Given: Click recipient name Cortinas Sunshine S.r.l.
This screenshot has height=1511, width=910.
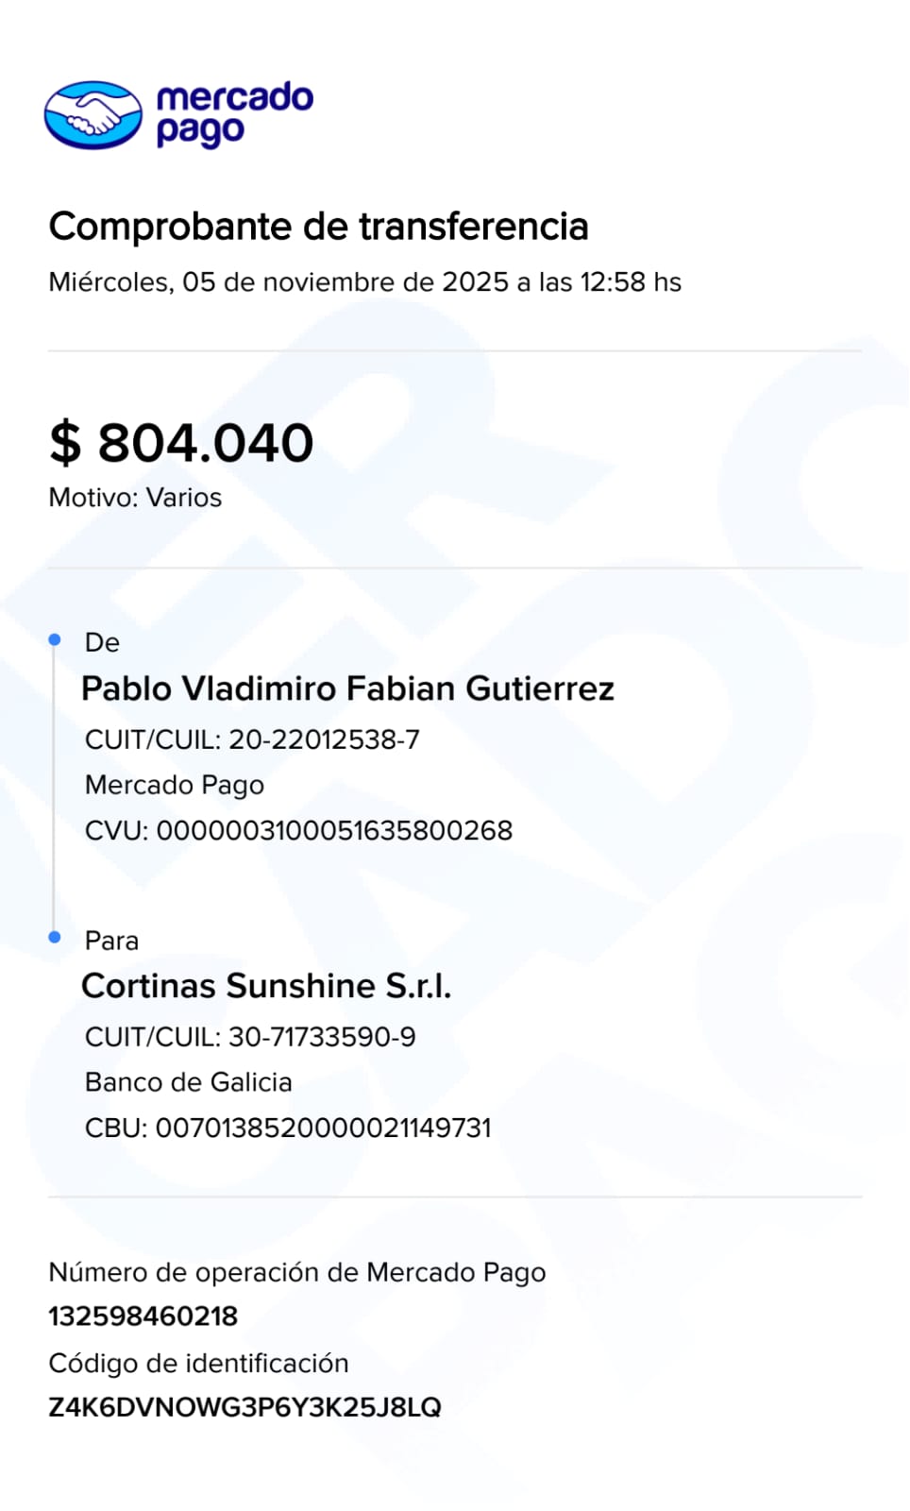Looking at the screenshot, I should coord(266,986).
